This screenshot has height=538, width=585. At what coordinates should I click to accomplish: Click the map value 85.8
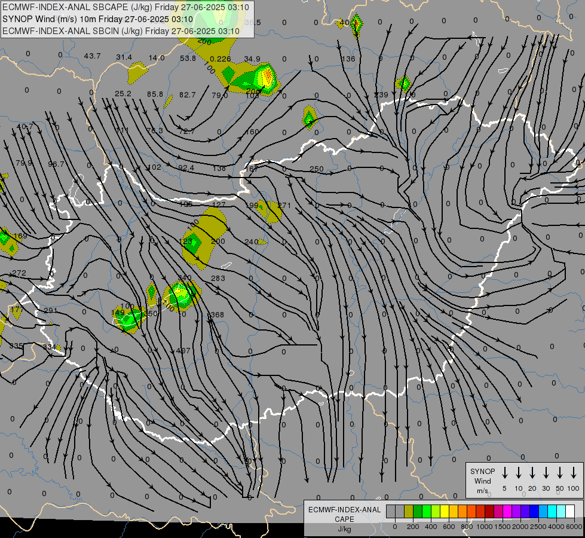(155, 94)
